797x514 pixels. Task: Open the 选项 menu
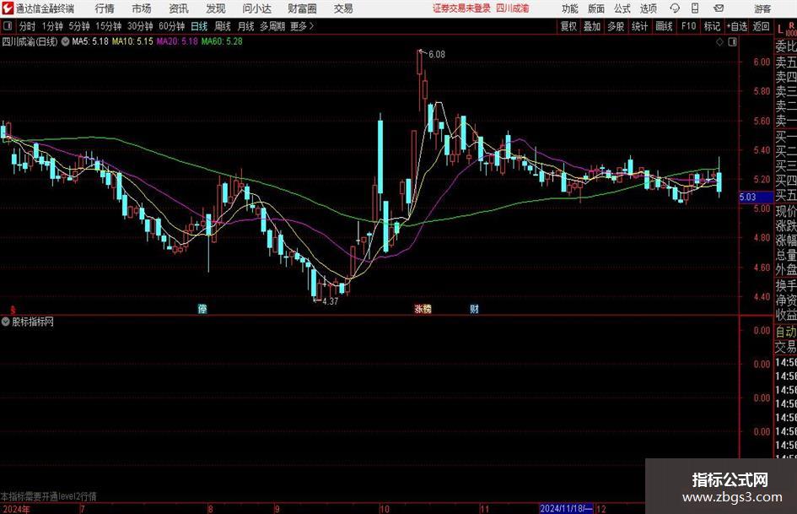coord(648,8)
